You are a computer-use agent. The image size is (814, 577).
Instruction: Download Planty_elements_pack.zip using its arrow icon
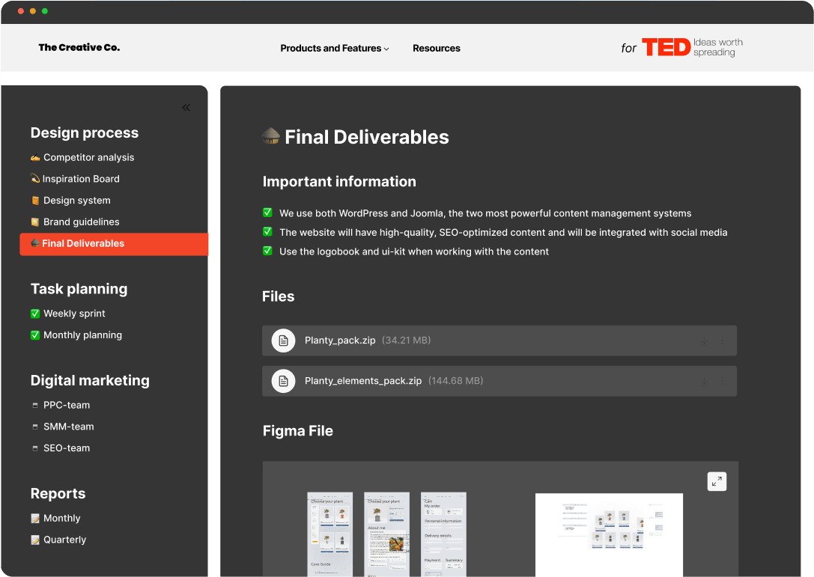[704, 381]
